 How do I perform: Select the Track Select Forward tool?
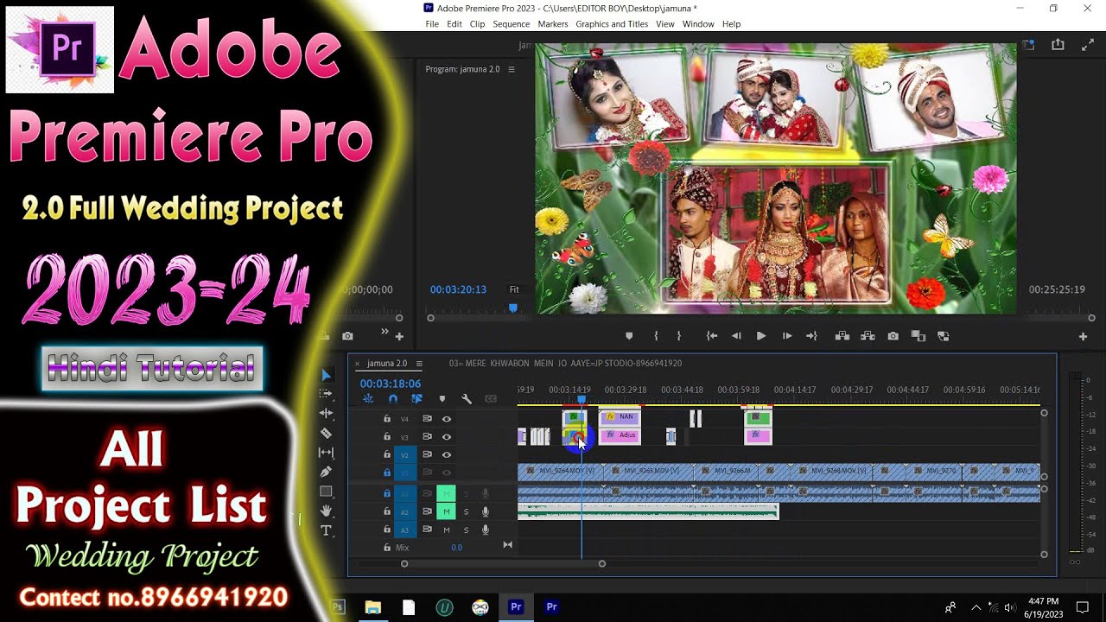pos(326,394)
